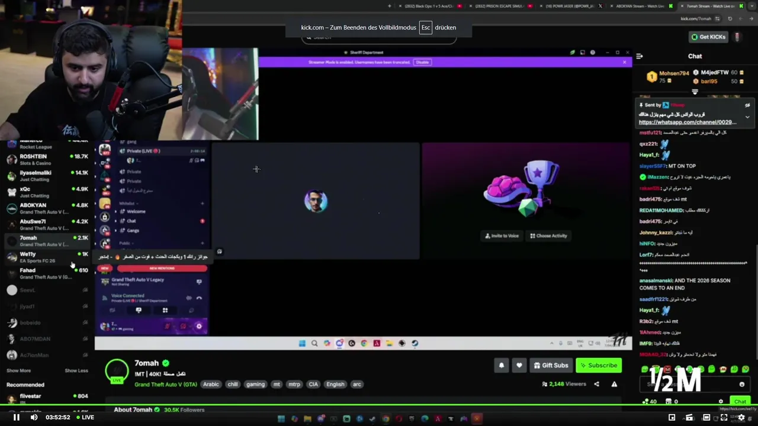The image size is (758, 426).
Task: Click the Get KICKs button
Action: pos(708,37)
